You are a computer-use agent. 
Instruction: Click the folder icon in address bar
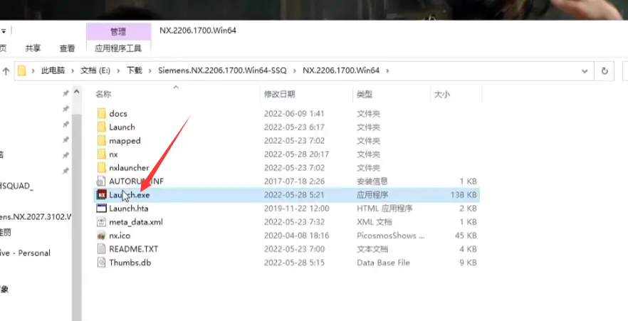22,71
